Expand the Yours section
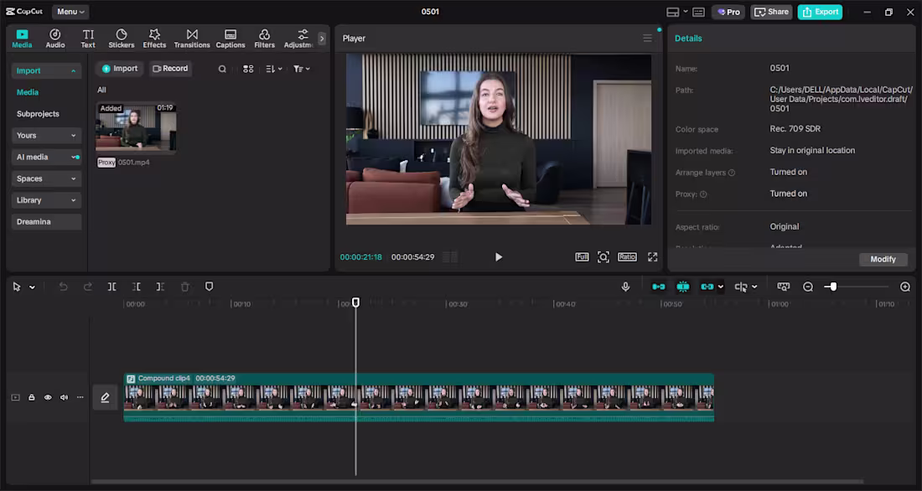This screenshot has height=491, width=922. click(46, 135)
